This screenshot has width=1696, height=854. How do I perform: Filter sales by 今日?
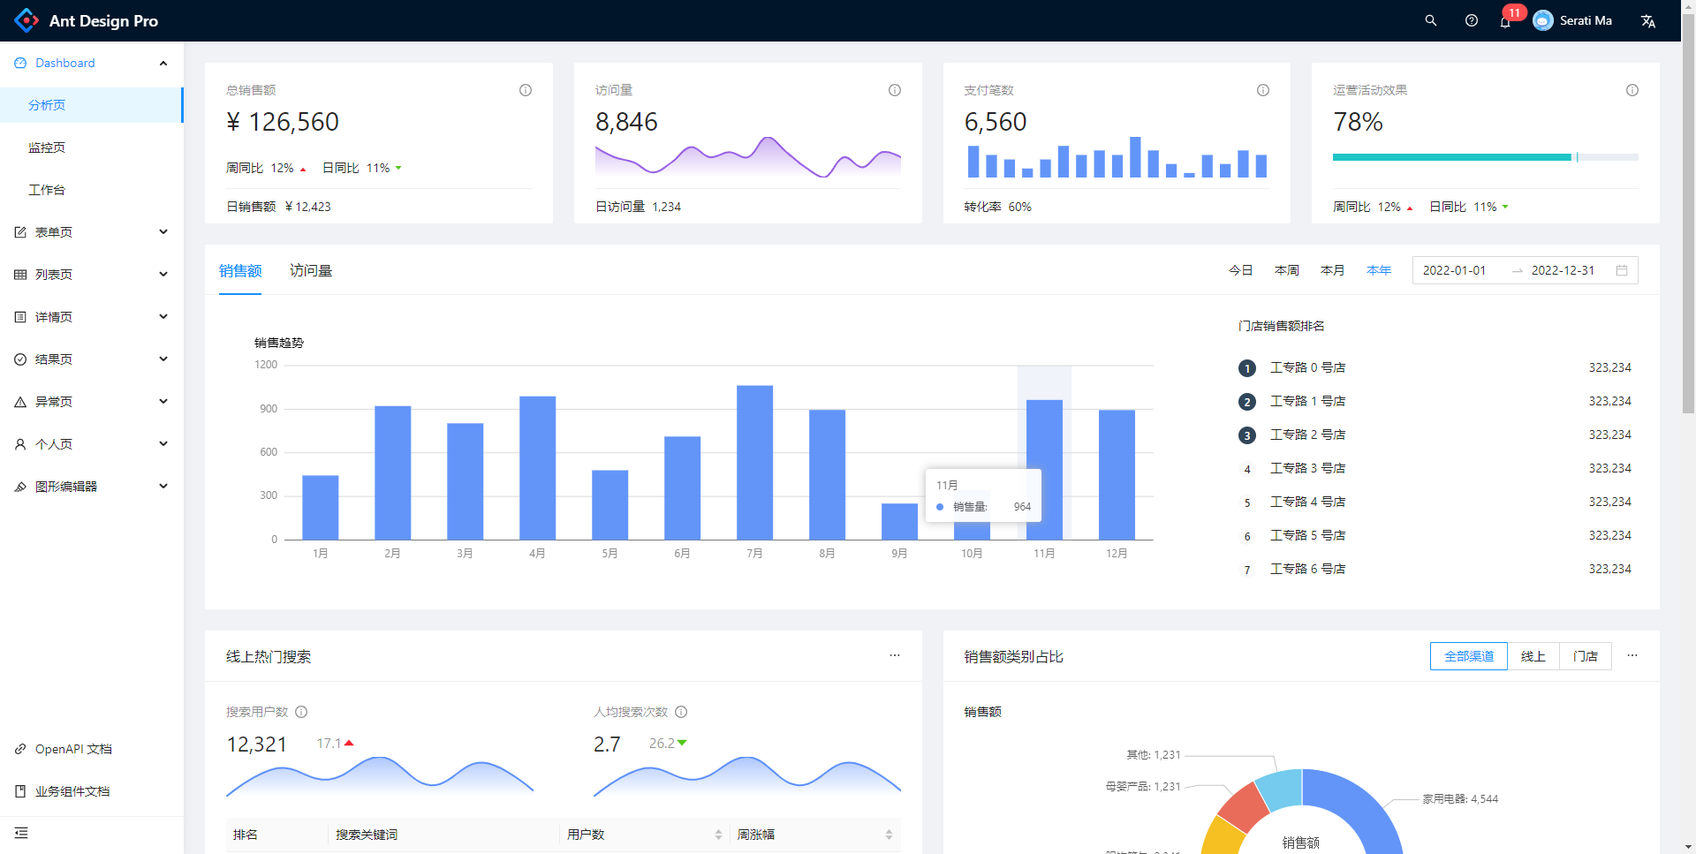point(1241,270)
